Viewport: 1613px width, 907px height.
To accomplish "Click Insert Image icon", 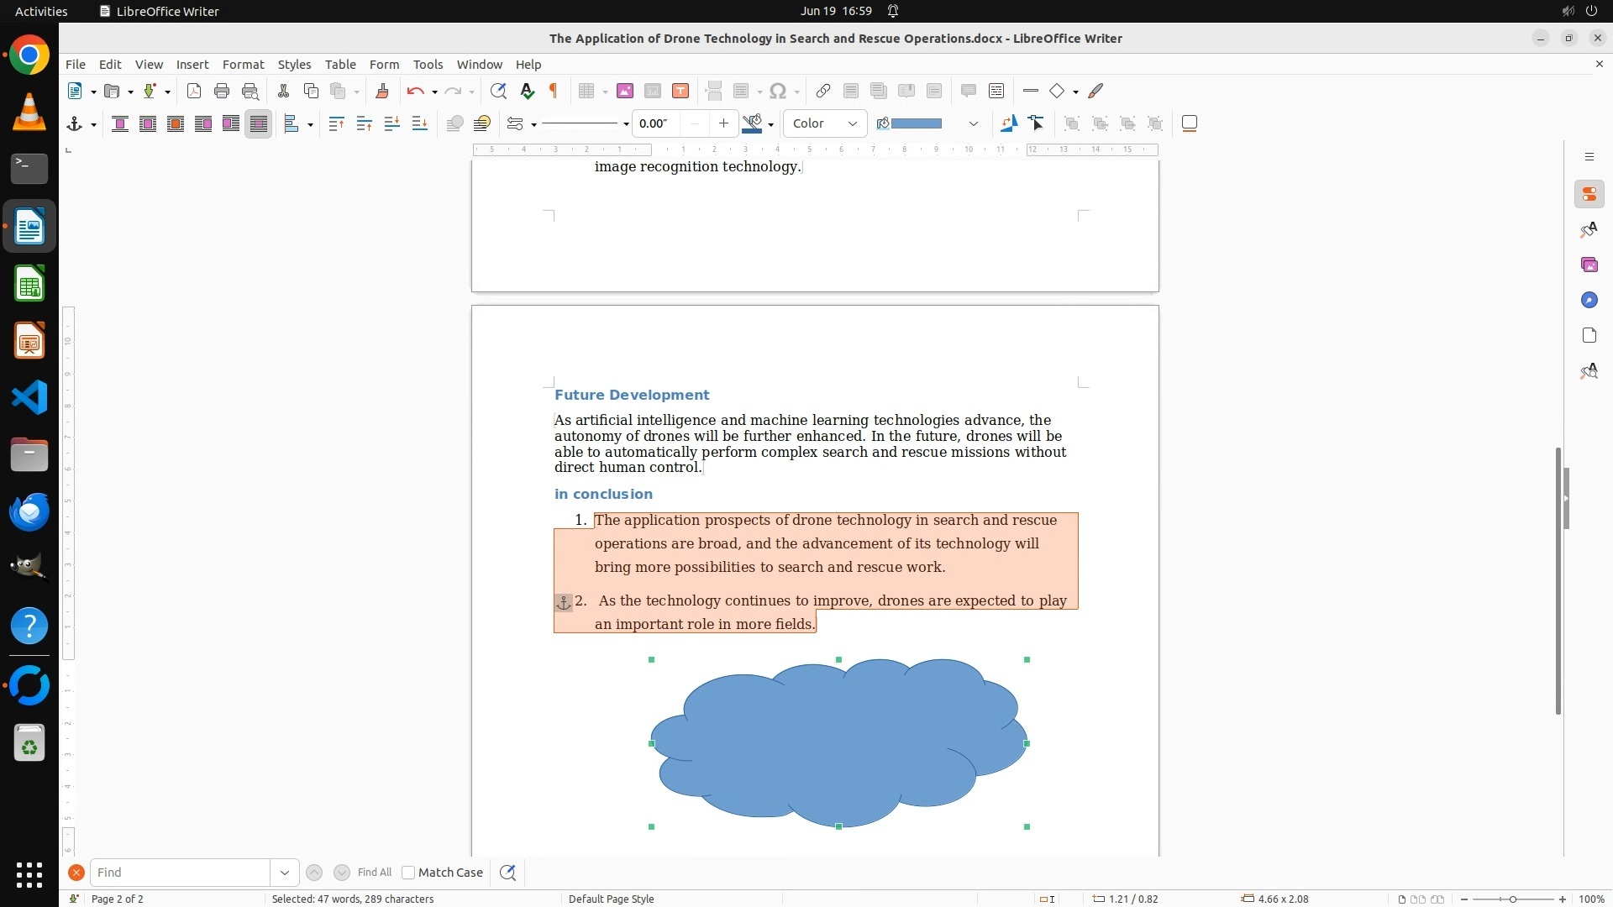I will pyautogui.click(x=624, y=91).
